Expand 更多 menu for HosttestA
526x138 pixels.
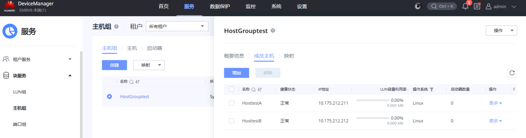pyautogui.click(x=495, y=103)
